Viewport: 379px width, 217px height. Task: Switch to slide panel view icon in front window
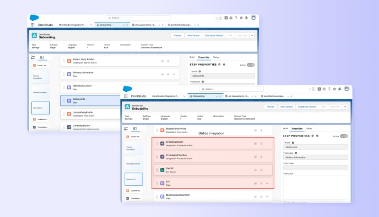click(135, 129)
